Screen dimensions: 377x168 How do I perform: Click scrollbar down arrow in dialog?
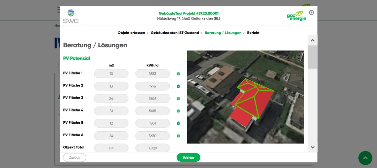tap(313, 147)
